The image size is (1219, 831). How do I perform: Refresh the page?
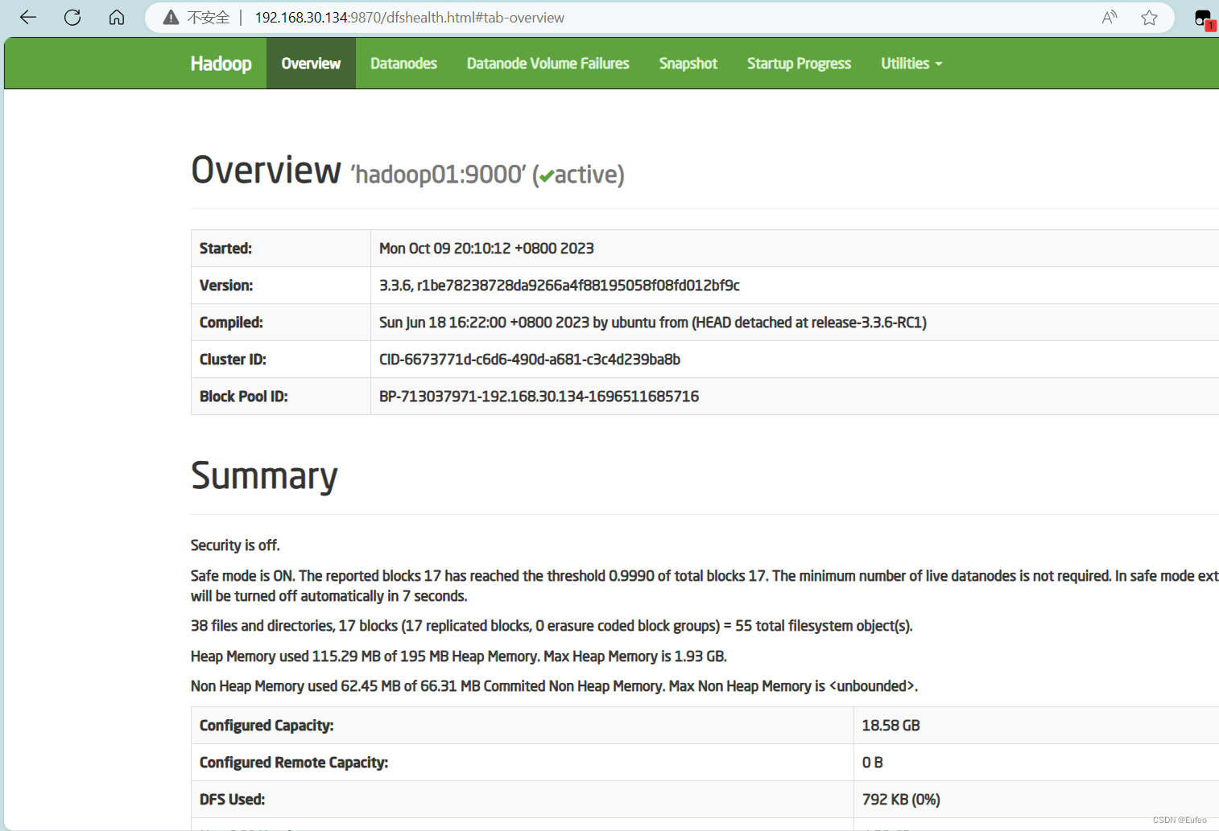72,17
